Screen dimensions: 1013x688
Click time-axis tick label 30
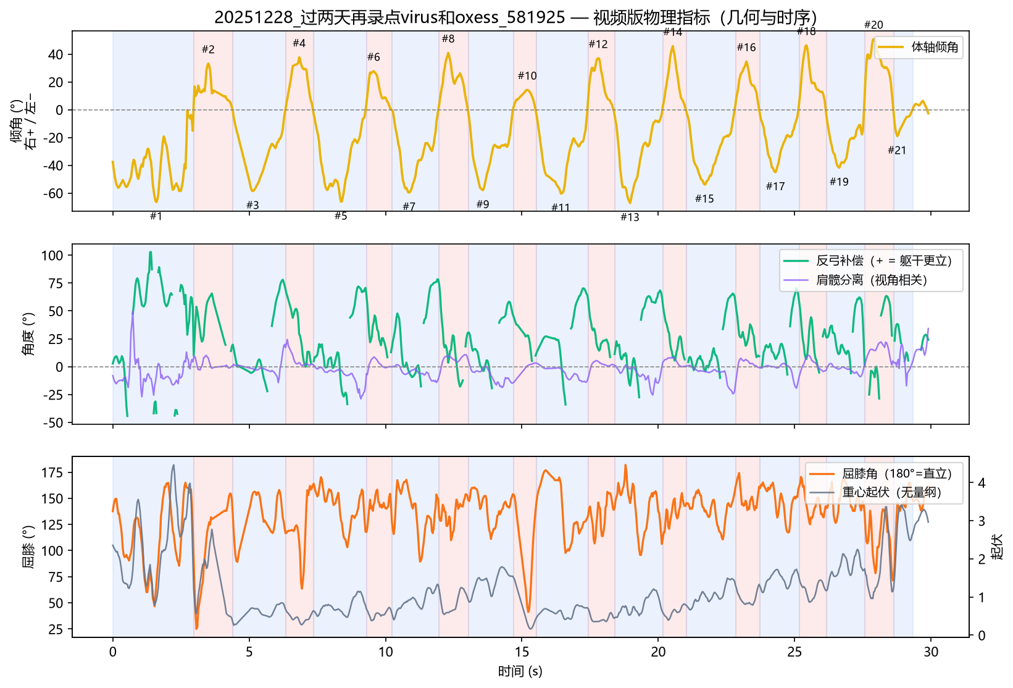point(932,652)
